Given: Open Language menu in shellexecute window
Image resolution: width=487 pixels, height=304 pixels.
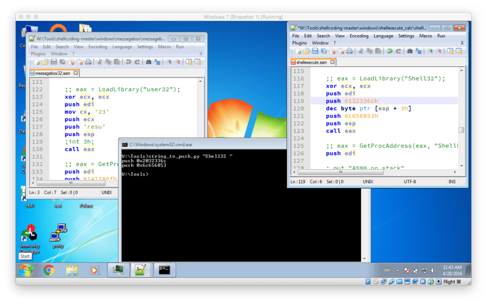Looking at the screenshot, I should click(383, 36).
